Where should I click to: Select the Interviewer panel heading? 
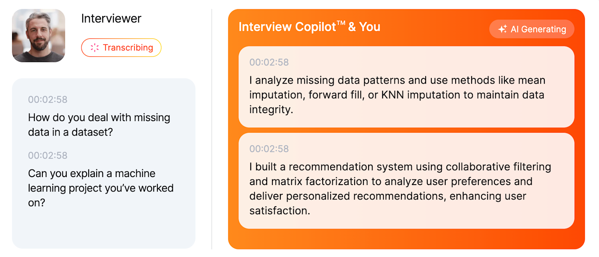click(x=111, y=18)
